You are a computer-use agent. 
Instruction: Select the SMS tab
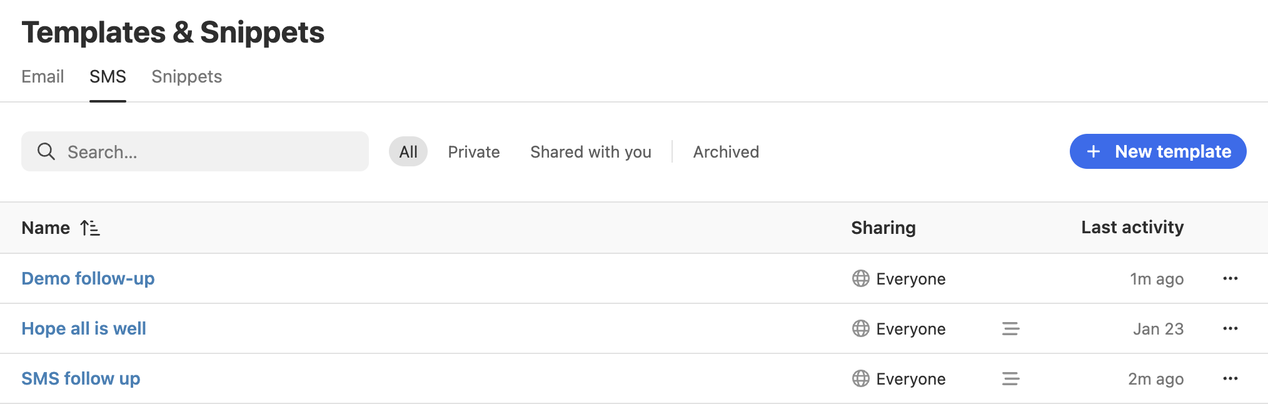[108, 76]
